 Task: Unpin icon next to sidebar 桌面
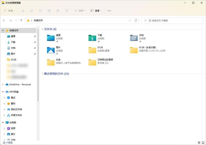pos(35,36)
